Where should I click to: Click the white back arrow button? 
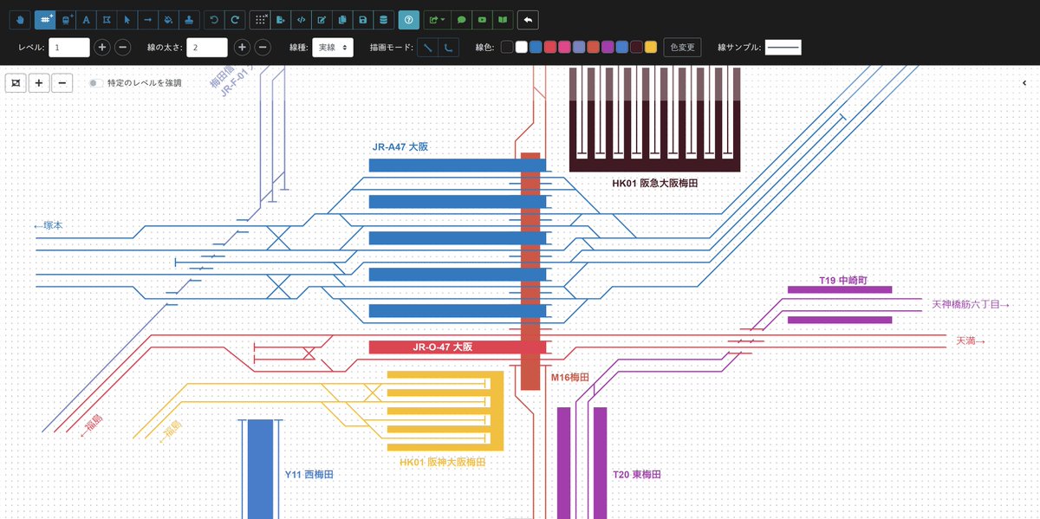tap(528, 19)
